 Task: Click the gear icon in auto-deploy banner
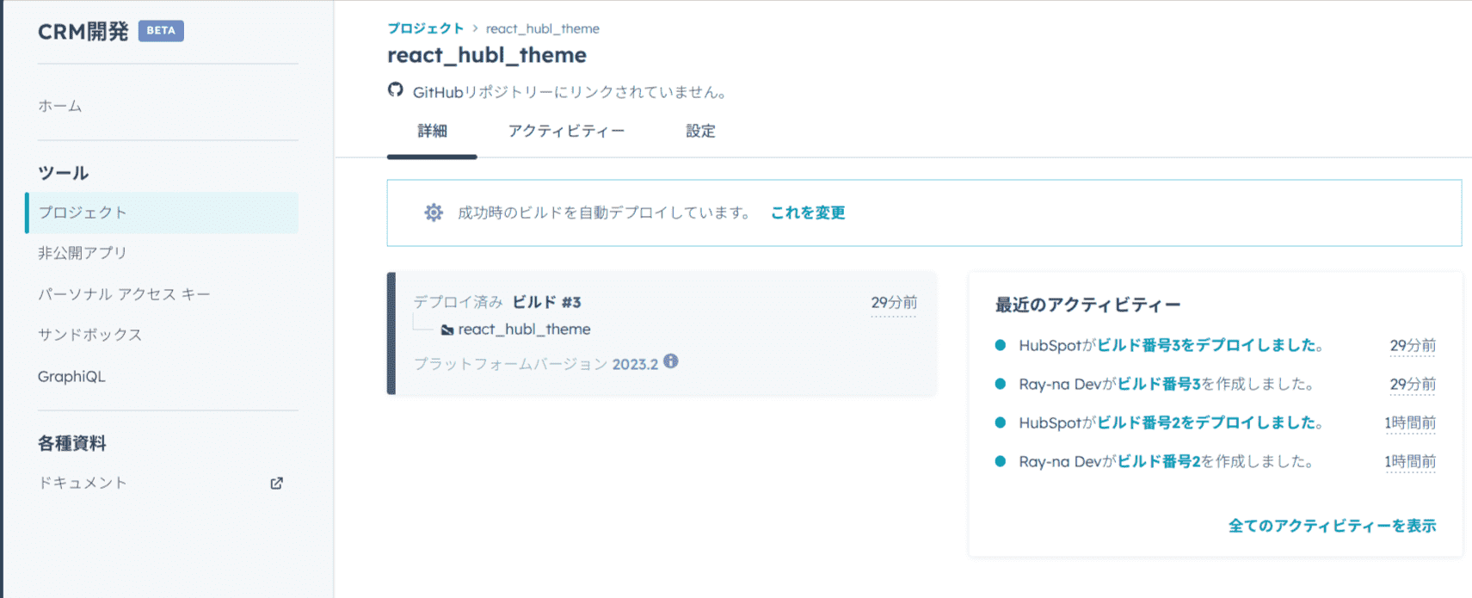point(434,213)
